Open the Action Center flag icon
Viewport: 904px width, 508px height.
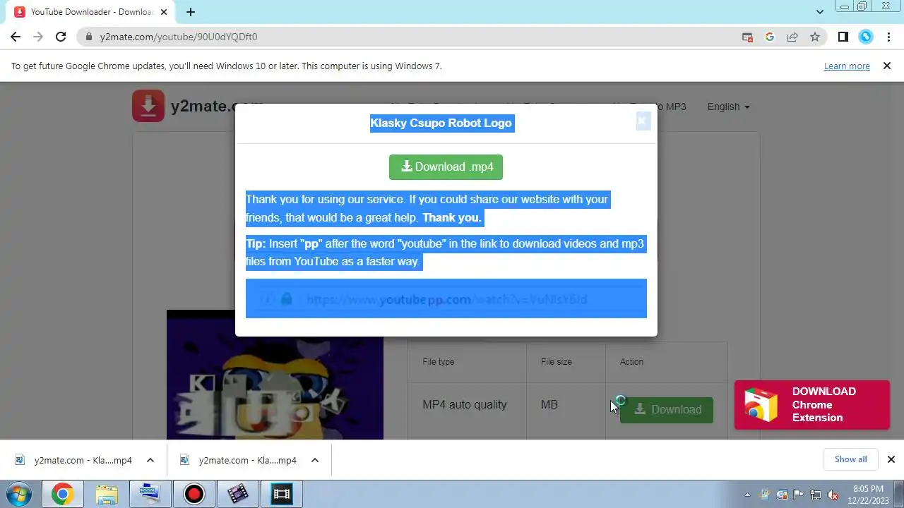799,495
